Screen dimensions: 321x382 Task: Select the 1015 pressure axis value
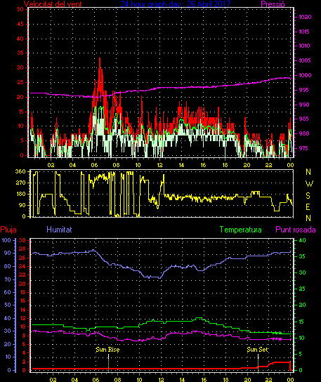(x=304, y=32)
